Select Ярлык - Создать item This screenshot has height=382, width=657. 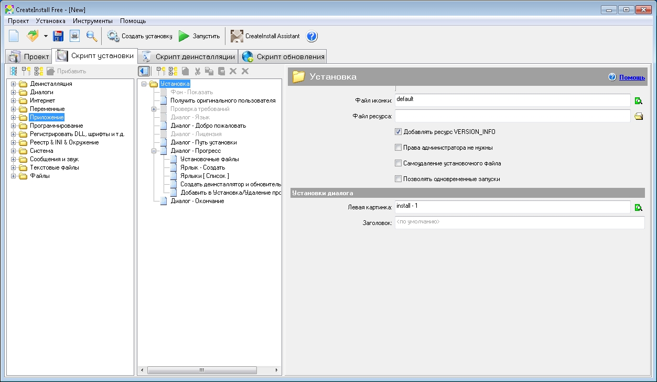pos(202,167)
